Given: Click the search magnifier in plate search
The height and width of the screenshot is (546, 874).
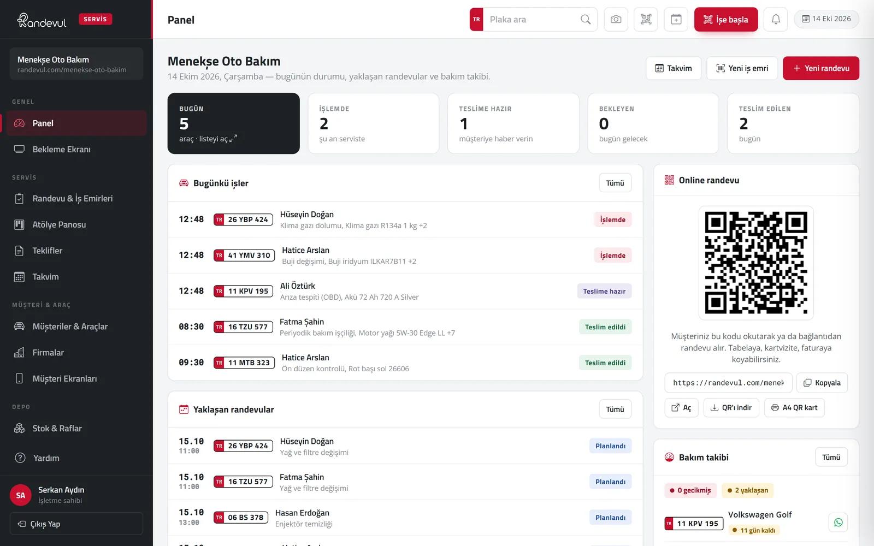Looking at the screenshot, I should 586,20.
